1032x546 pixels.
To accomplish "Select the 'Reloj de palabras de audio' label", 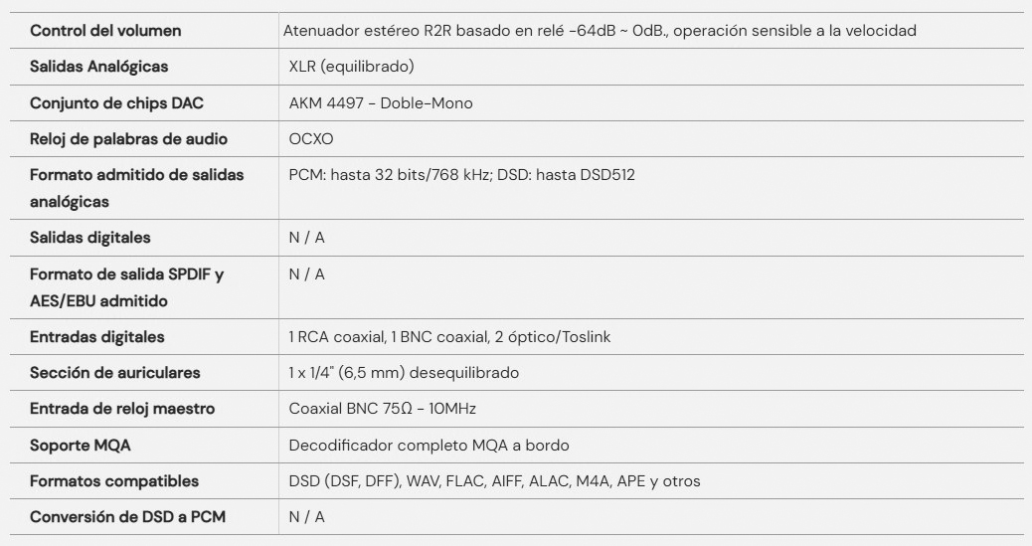I will tap(128, 139).
